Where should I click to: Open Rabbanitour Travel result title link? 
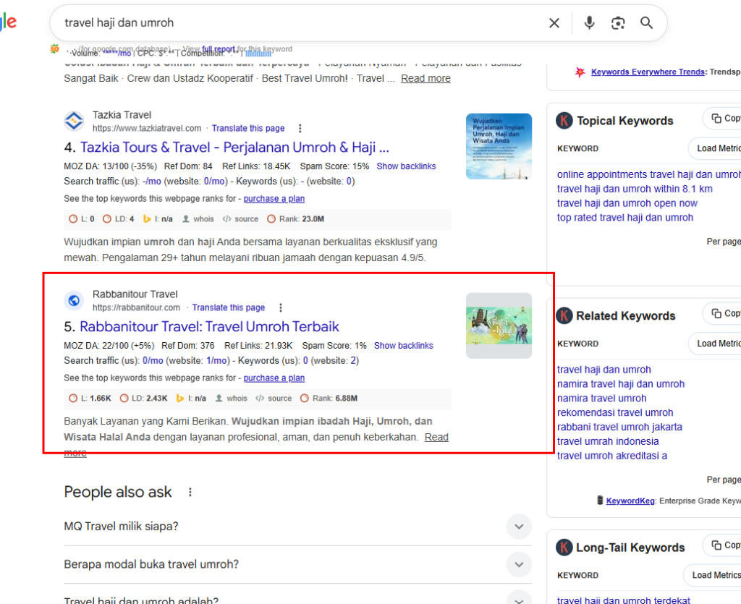click(209, 326)
